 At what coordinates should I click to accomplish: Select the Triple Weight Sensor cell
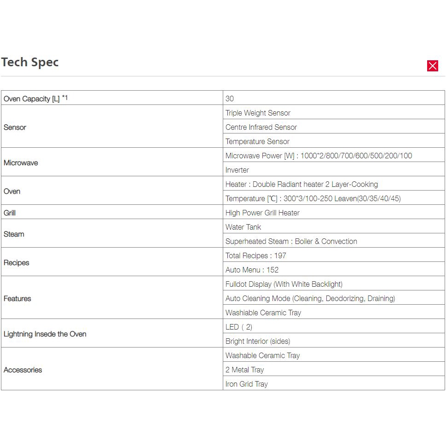(258, 113)
